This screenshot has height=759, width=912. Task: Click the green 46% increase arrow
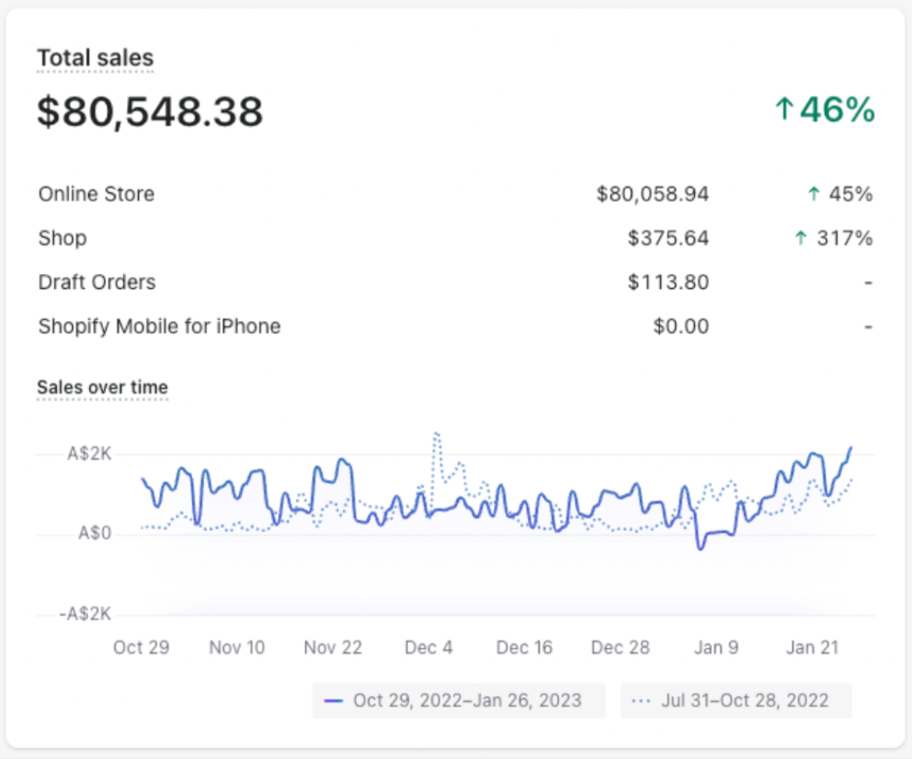coord(782,110)
